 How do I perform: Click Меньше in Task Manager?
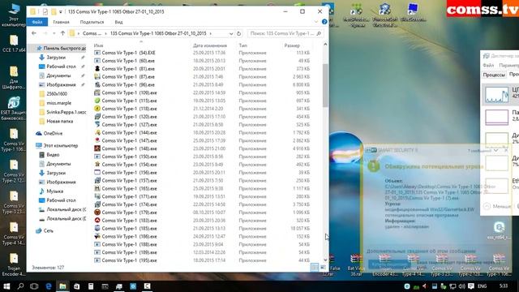(497, 206)
